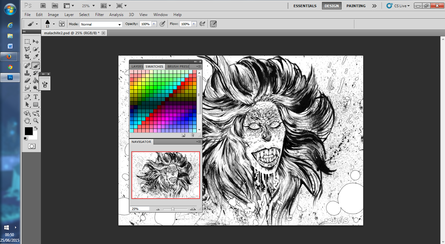Open the brush preset picker dropdown
The image size is (445, 244).
[54, 24]
